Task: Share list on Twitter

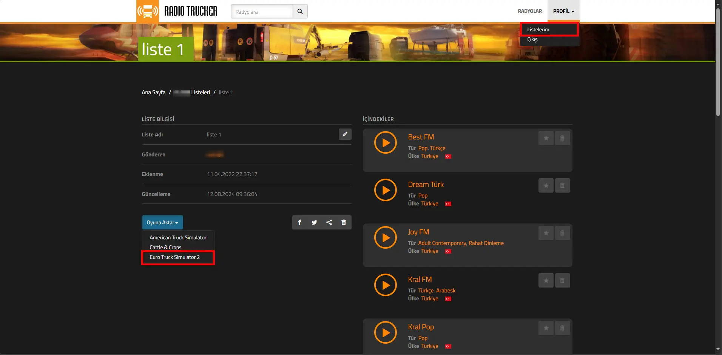Action: [314, 222]
